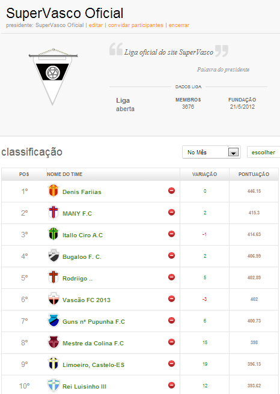280x394 pixels.
Task: Click the VARIAÇÃO column header
Action: click(x=204, y=174)
